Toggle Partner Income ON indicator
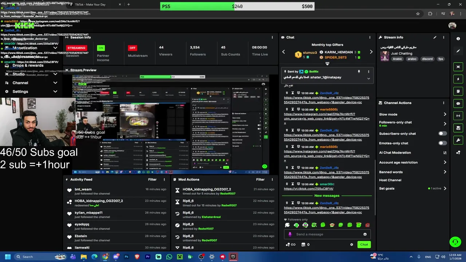 (101, 48)
